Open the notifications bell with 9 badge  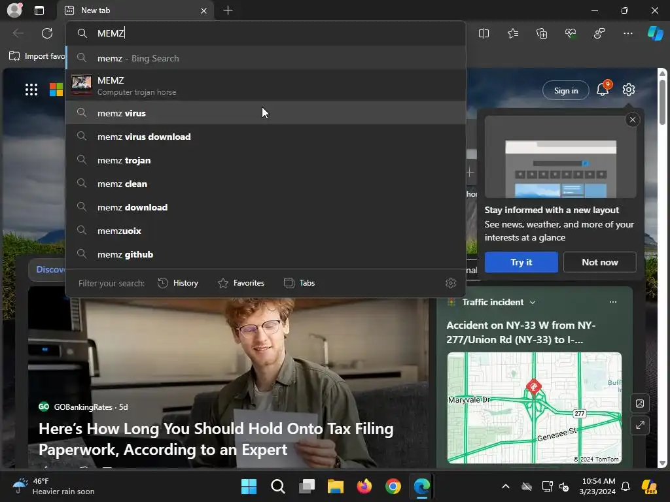click(x=603, y=90)
